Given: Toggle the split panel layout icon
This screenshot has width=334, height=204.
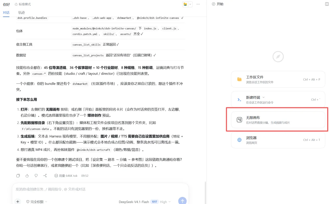Looking at the screenshot, I should pos(327,4).
